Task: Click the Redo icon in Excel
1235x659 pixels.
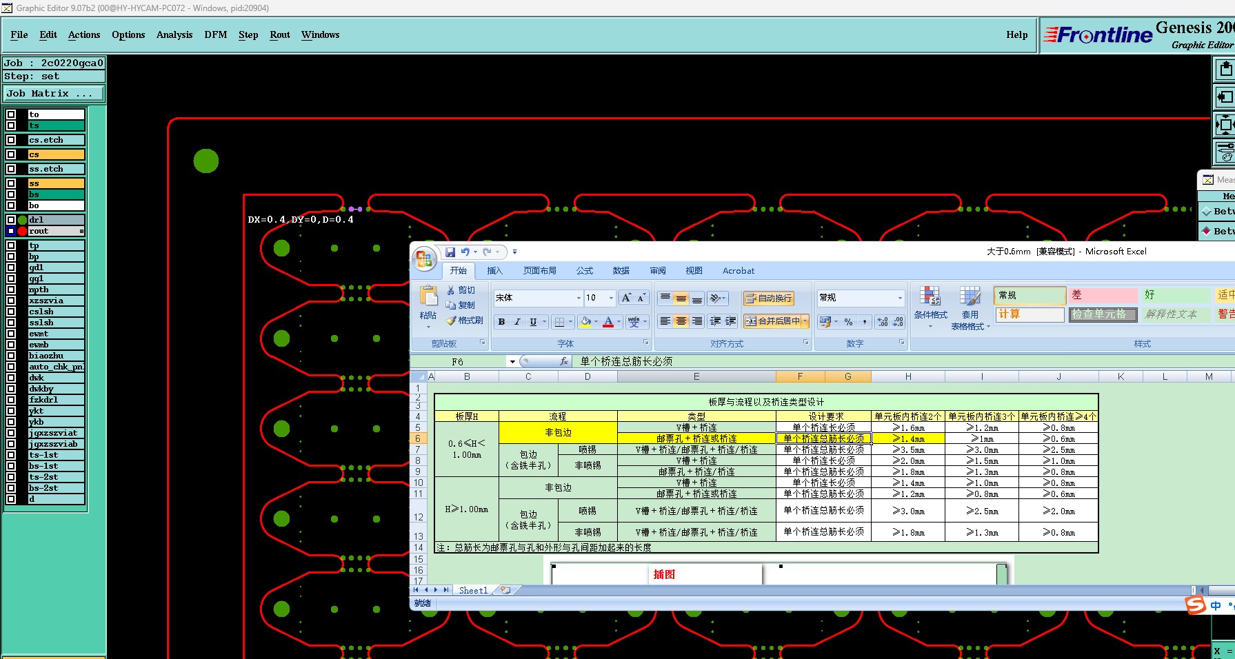Action: (488, 252)
